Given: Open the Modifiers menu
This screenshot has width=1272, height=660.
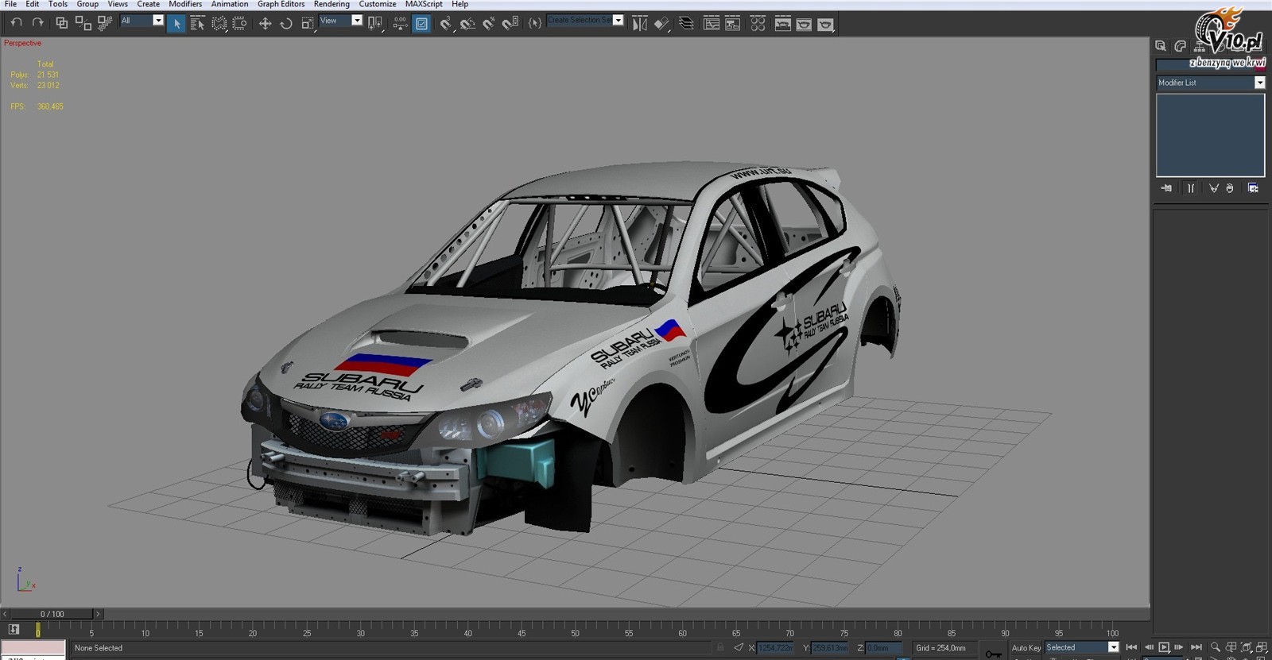Looking at the screenshot, I should coord(185,4).
